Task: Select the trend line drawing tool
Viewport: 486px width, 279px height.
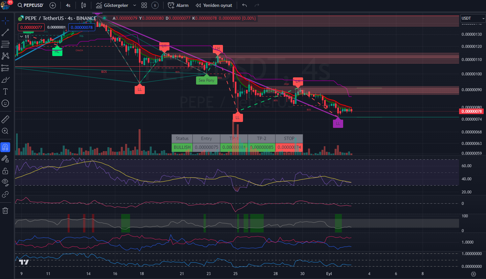Action: click(x=5, y=33)
